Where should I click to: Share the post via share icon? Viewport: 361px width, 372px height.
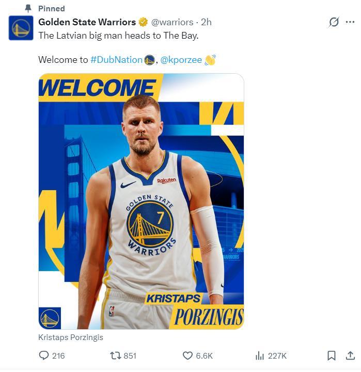tap(350, 356)
